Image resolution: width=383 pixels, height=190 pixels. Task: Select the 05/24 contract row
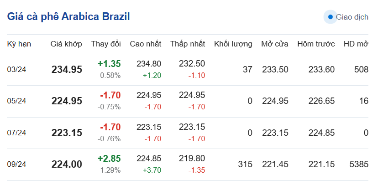17,101
